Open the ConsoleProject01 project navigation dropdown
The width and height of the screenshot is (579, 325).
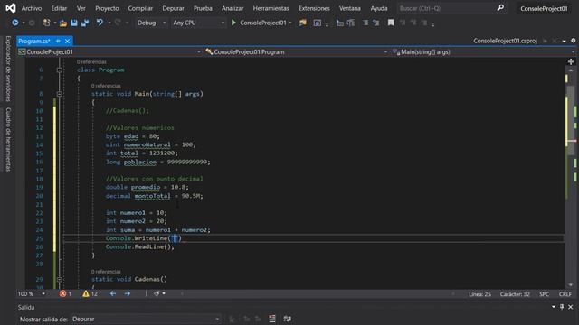point(109,52)
